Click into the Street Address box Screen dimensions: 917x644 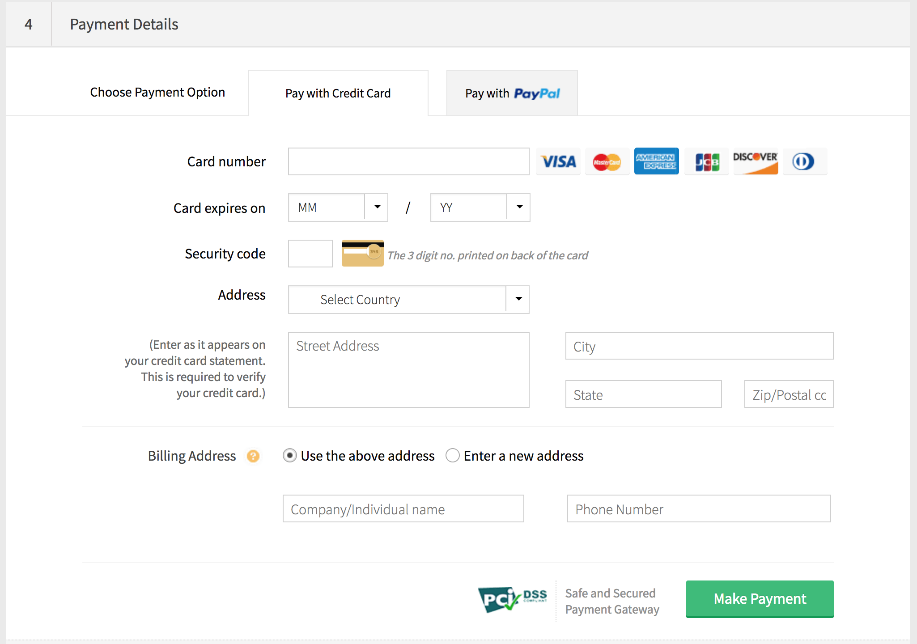pyautogui.click(x=408, y=370)
